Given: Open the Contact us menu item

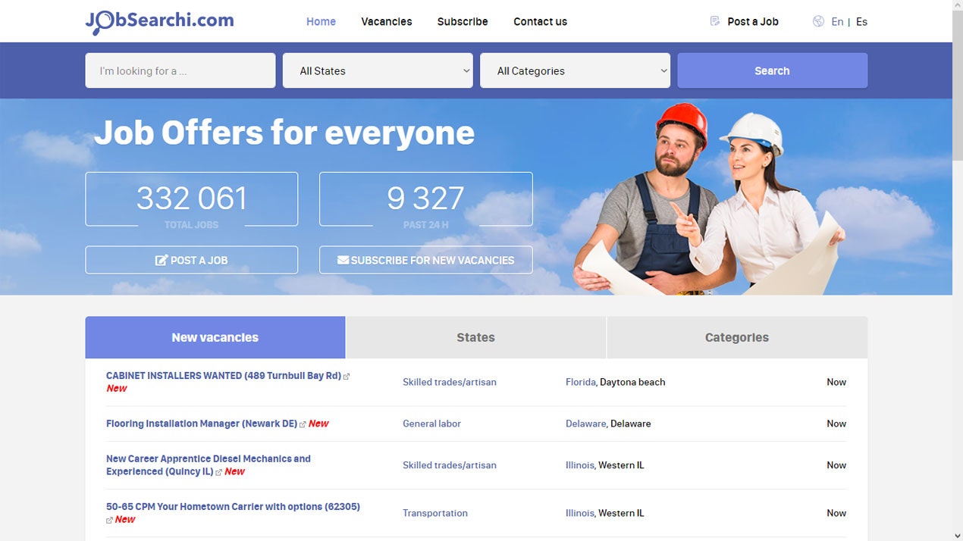Looking at the screenshot, I should coord(540,21).
